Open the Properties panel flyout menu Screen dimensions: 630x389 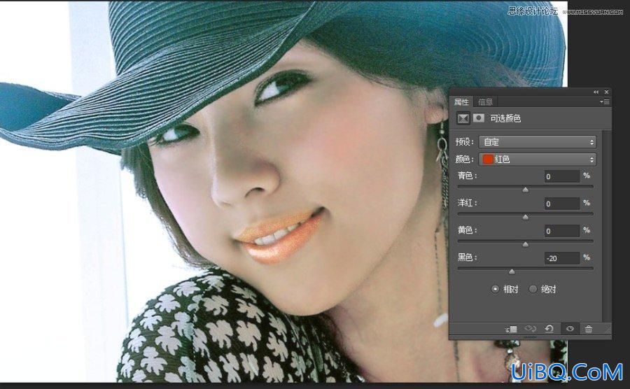[604, 102]
